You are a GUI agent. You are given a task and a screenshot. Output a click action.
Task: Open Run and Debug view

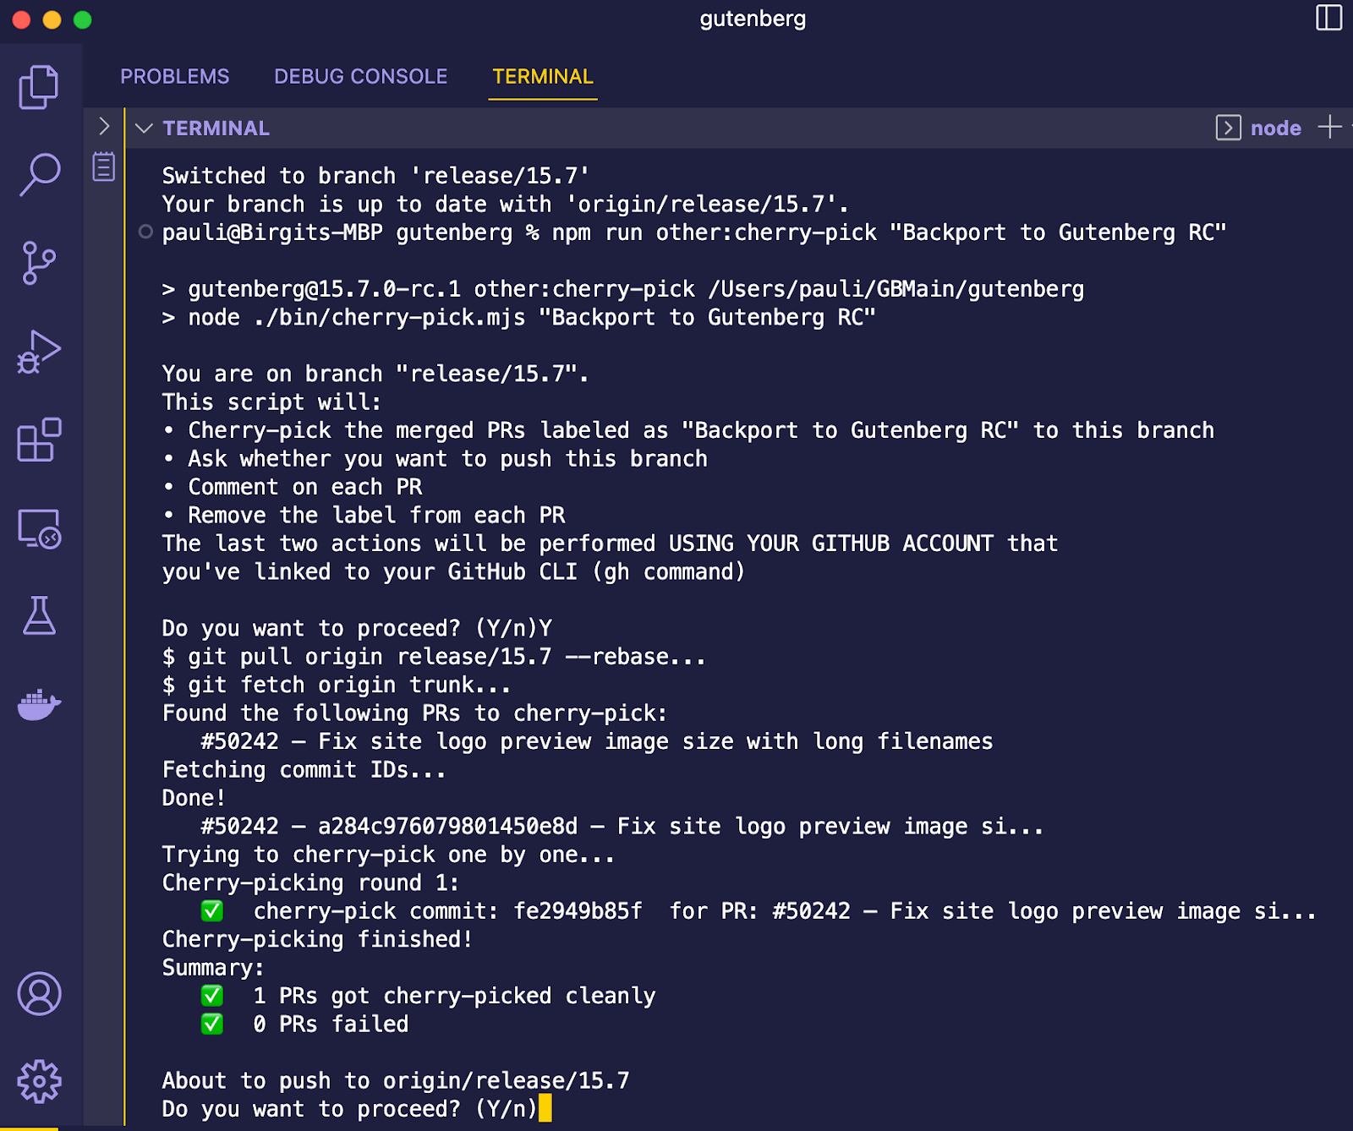[x=39, y=352]
